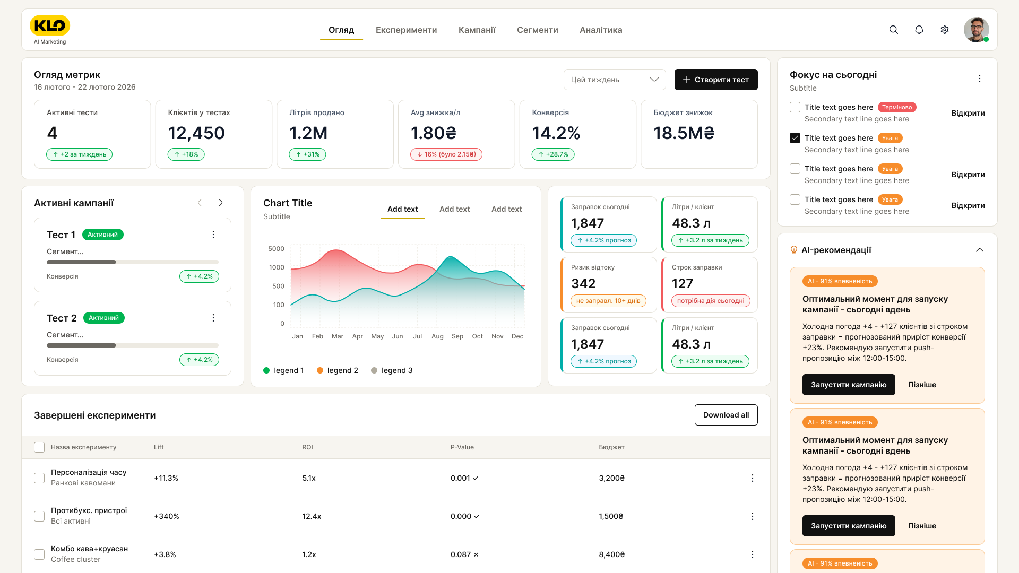Click the +28.7% conversion badge
The image size is (1019, 573).
pyautogui.click(x=553, y=154)
